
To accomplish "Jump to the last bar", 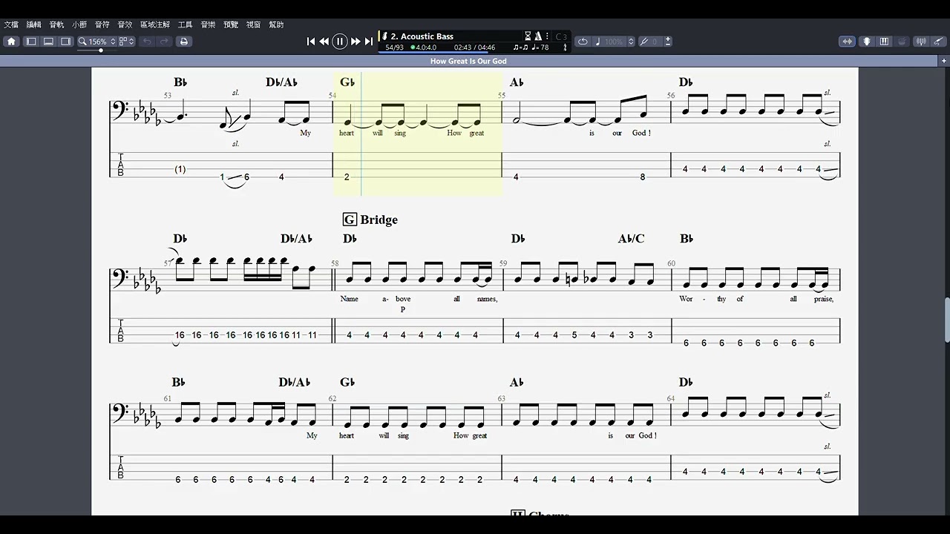I will [x=369, y=42].
